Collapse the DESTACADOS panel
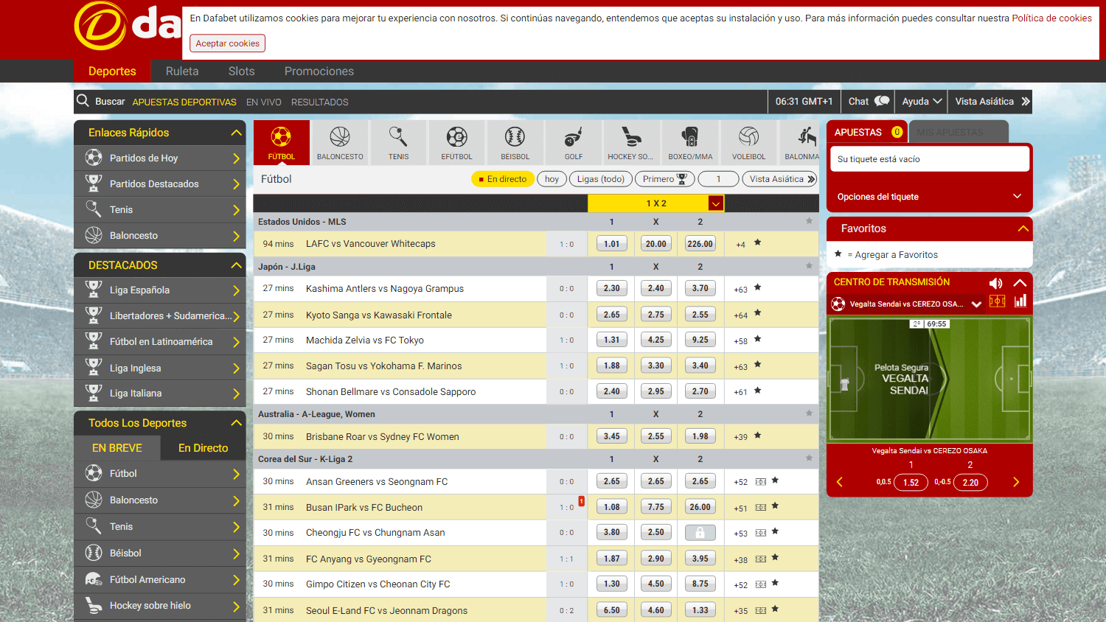1106x622 pixels. 236,265
